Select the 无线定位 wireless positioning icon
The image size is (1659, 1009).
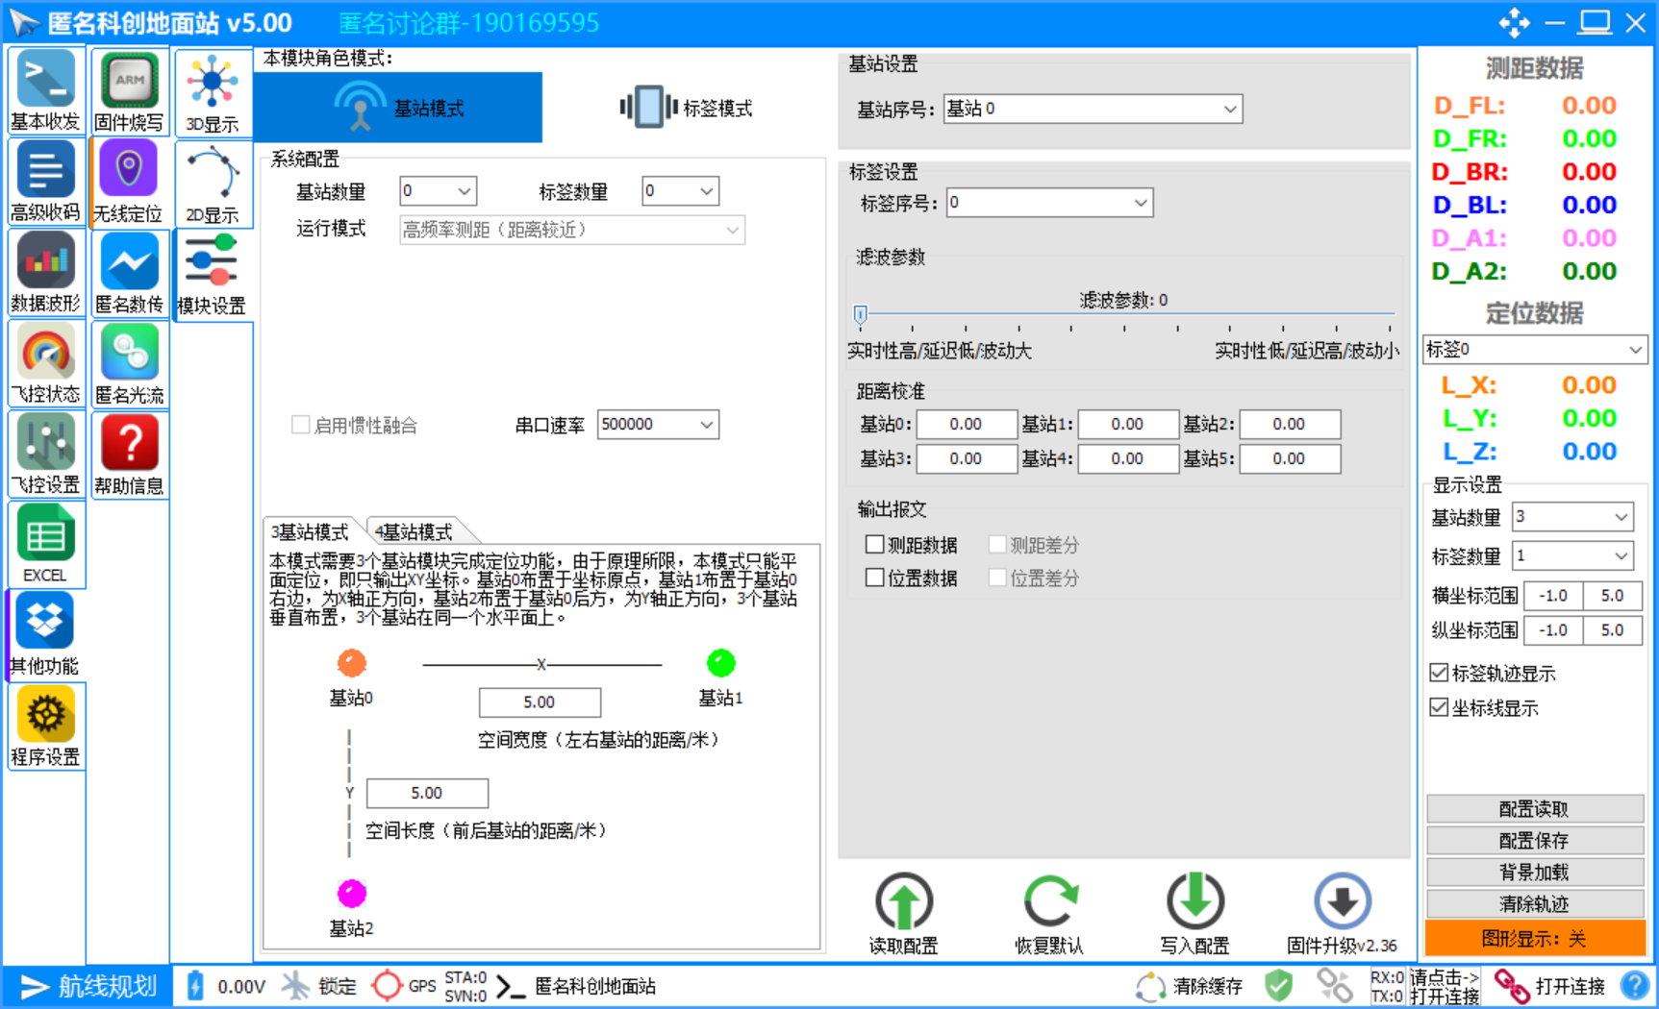click(x=129, y=181)
